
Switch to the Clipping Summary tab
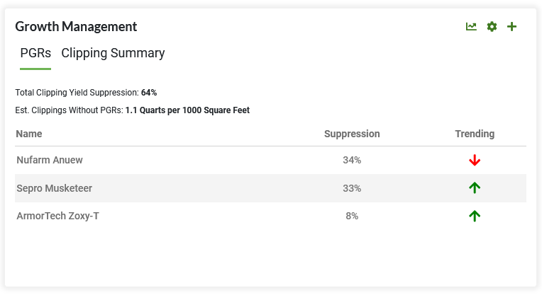click(x=113, y=53)
